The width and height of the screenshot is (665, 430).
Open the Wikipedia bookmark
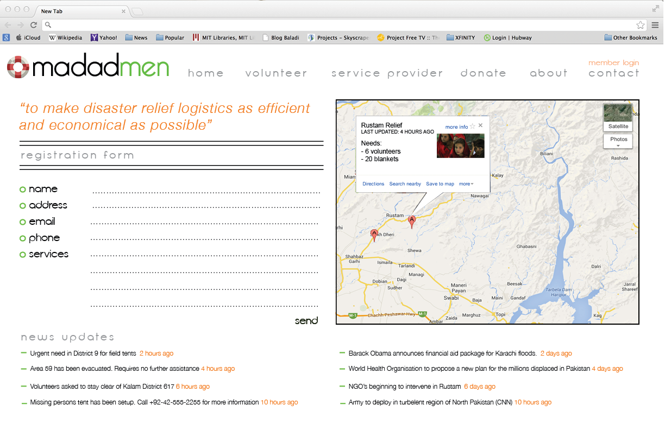point(66,37)
